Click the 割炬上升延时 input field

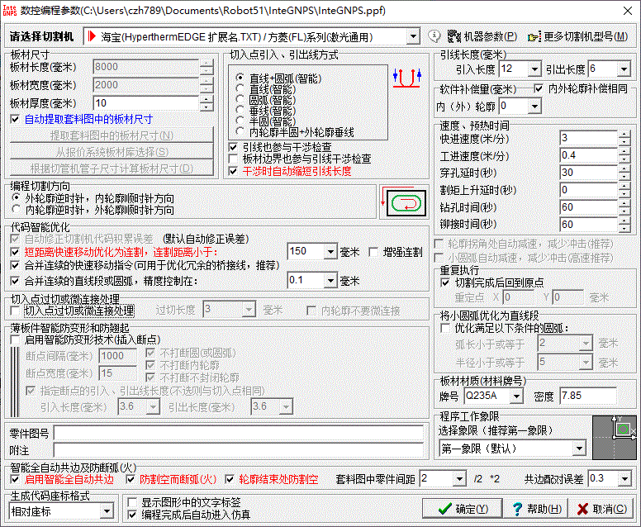(588, 190)
